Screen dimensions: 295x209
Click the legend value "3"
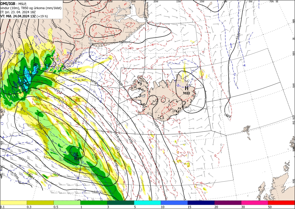(x=108, y=207)
